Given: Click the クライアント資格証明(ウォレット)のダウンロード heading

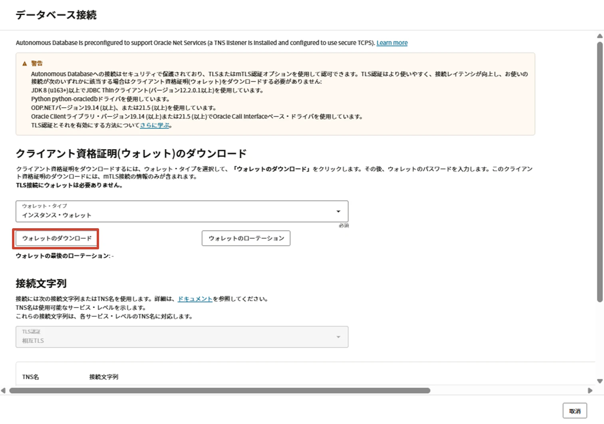Looking at the screenshot, I should (131, 153).
